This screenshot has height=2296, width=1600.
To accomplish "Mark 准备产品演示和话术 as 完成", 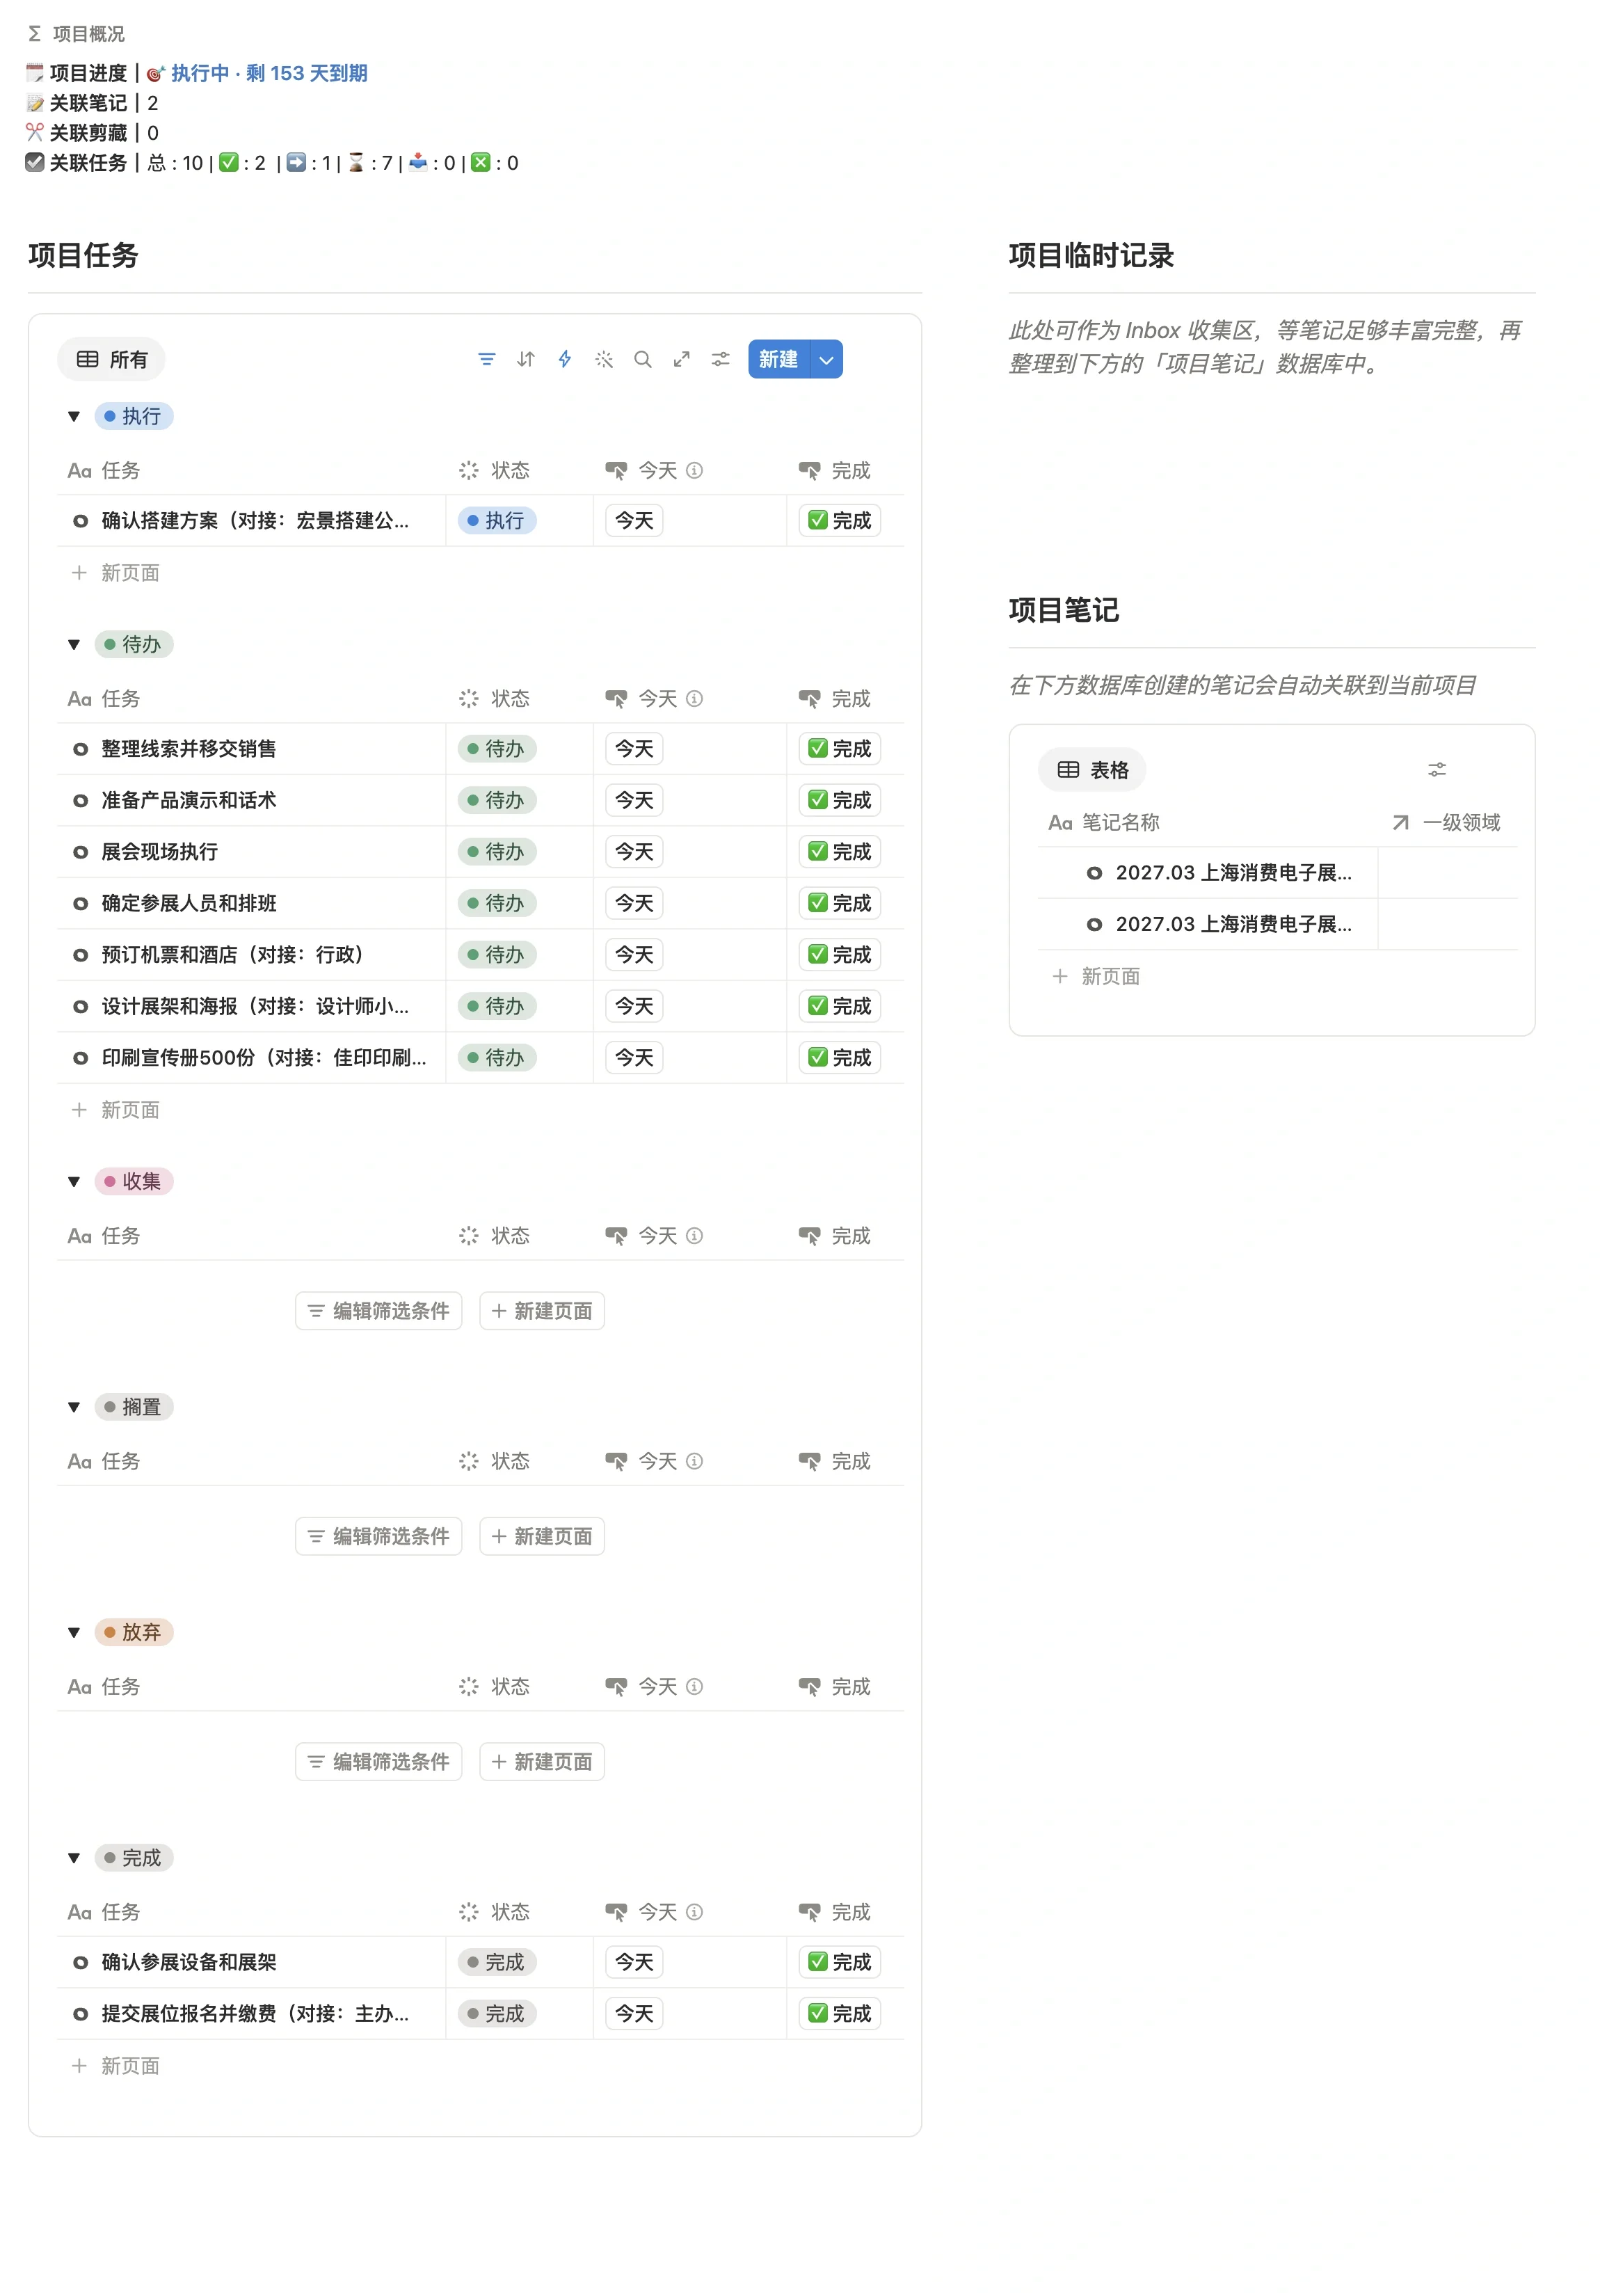I will [x=840, y=801].
